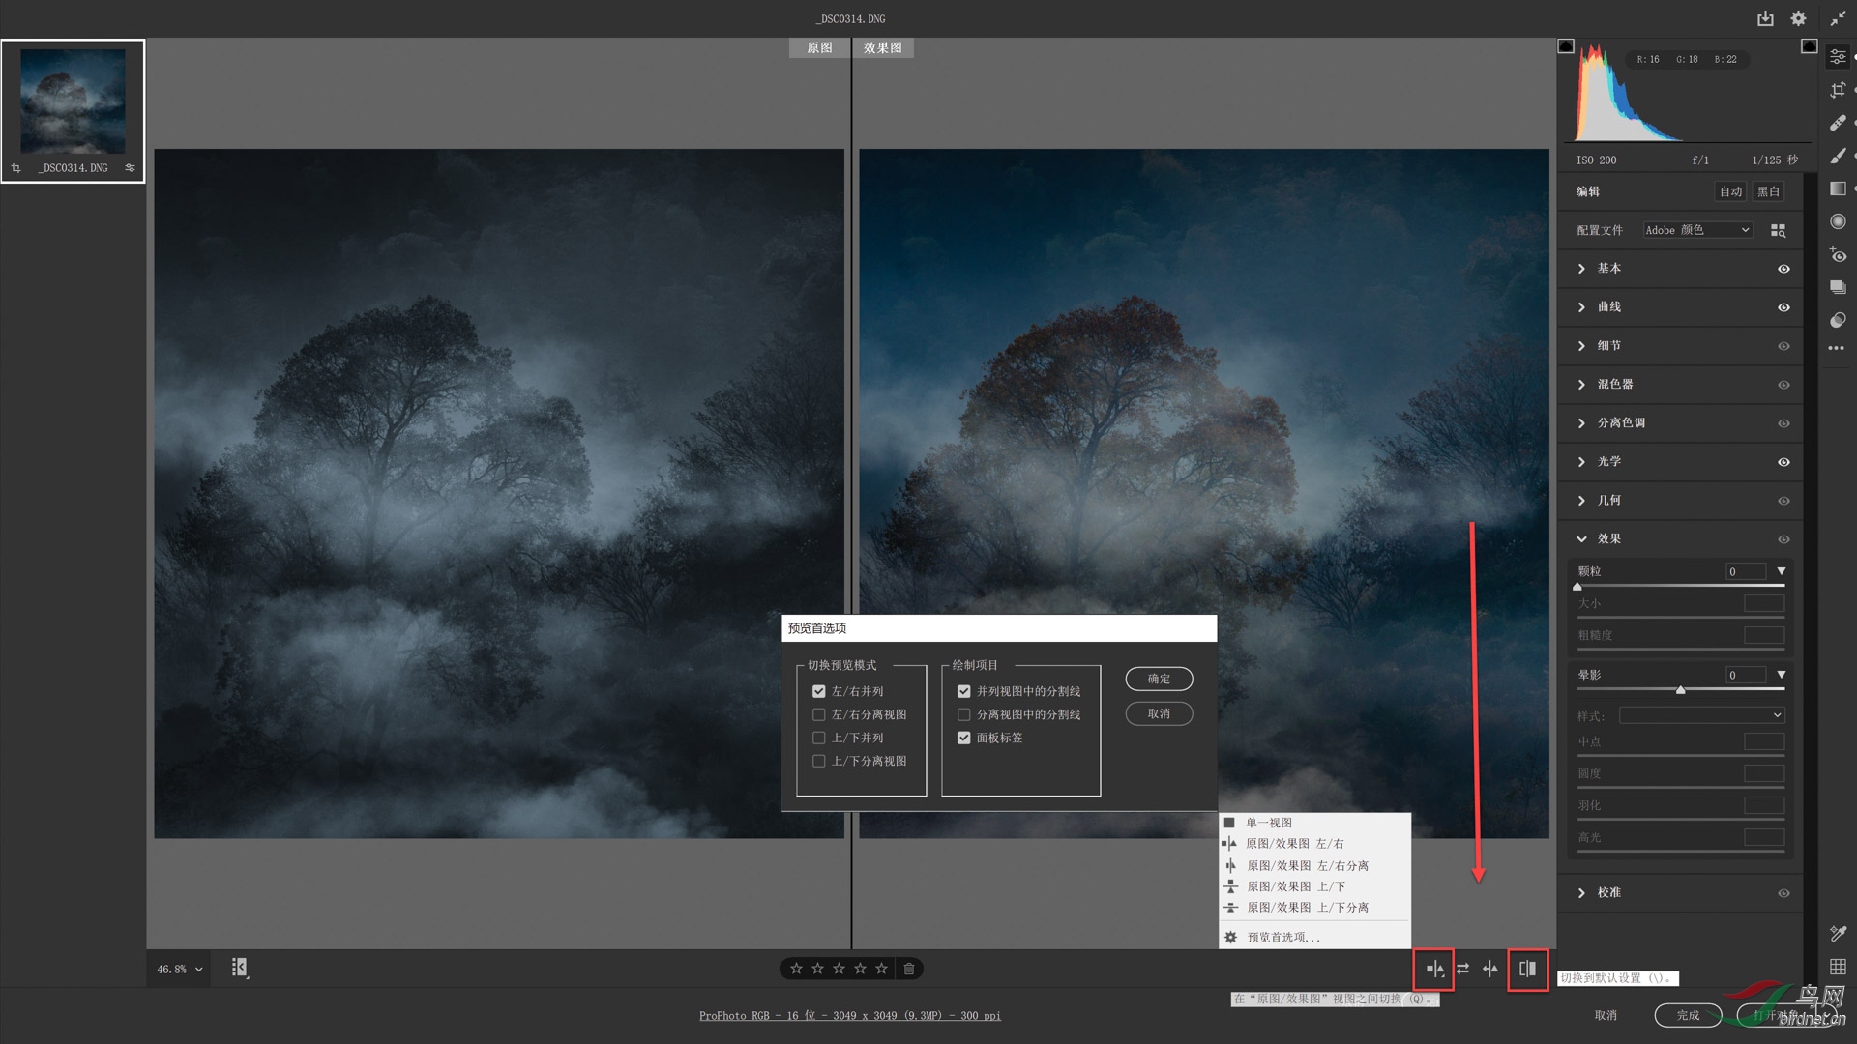
Task: Select the Crop tool in right toolbar
Action: pos(1838,90)
